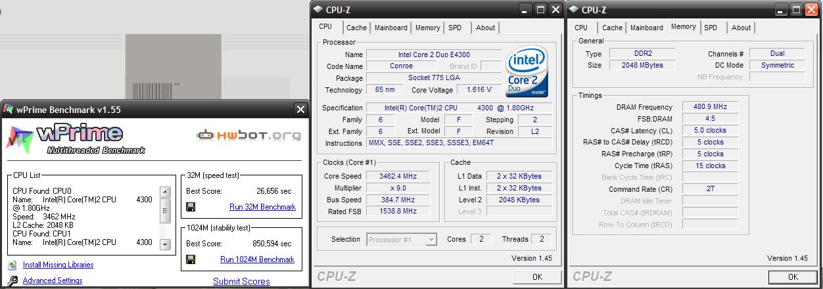Click the Submit Scores link

click(x=241, y=282)
